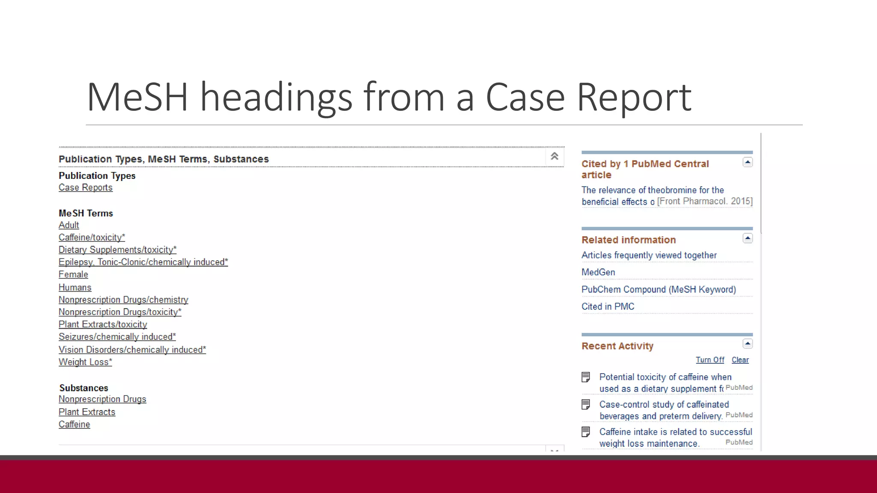The image size is (877, 493).
Task: Clear the recent activity list
Action: click(x=740, y=360)
